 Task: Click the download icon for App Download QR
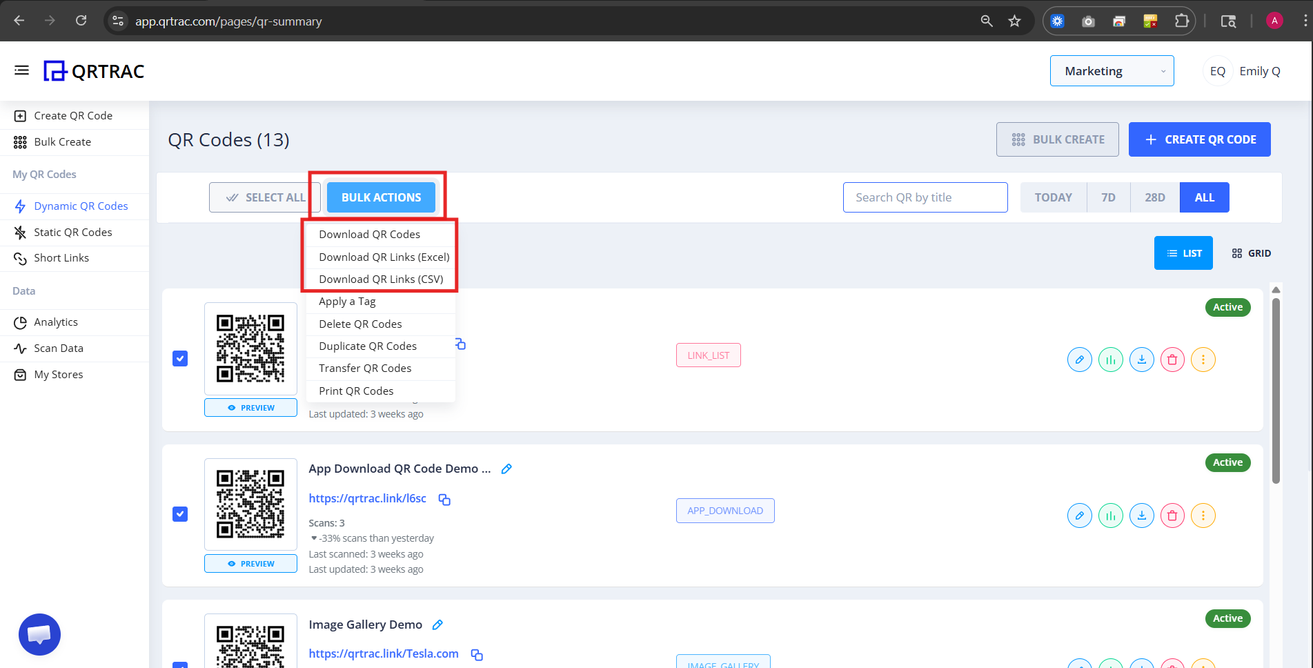point(1141,515)
